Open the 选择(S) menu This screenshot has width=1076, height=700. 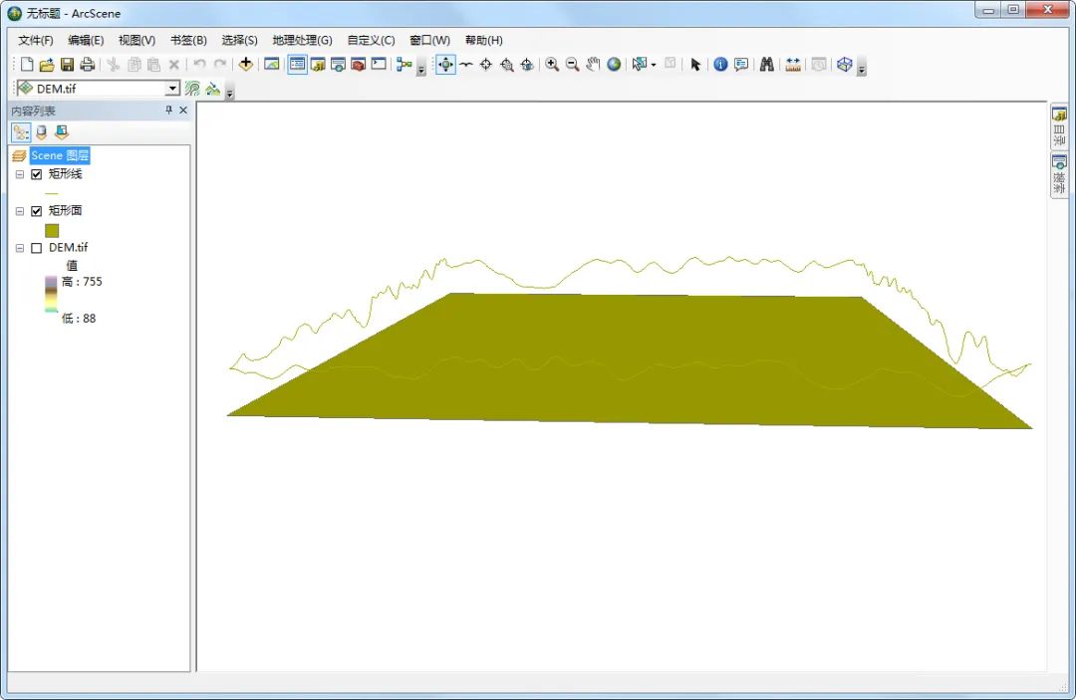click(239, 40)
